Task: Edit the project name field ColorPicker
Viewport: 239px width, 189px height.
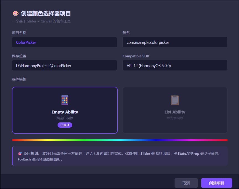Action: click(64, 42)
